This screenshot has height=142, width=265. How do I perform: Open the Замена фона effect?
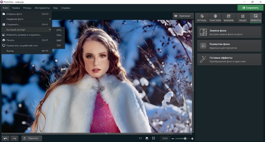coord(229,32)
